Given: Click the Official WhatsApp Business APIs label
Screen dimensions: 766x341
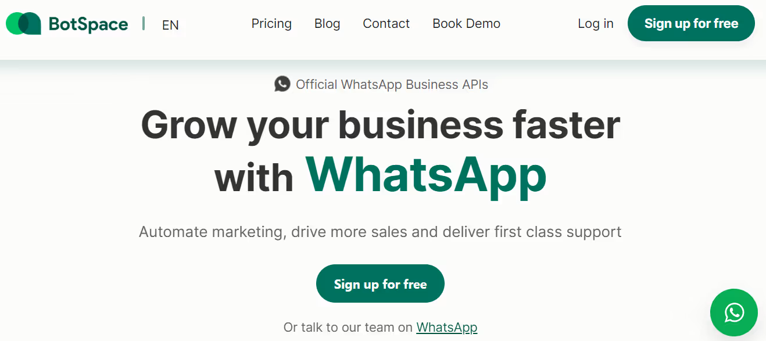Looking at the screenshot, I should (392, 85).
